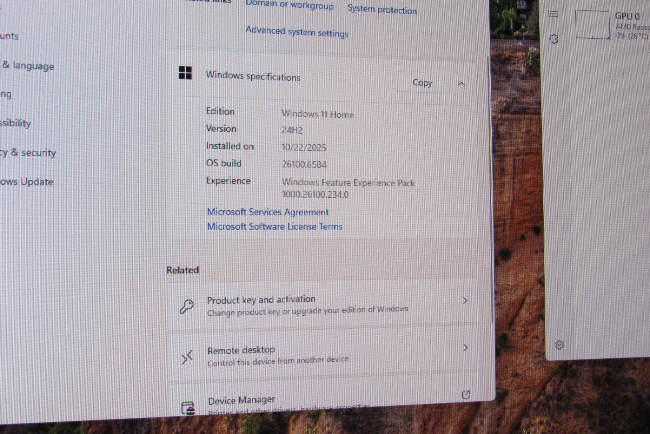The height and width of the screenshot is (434, 650).
Task: Expand Remote desktop via its chevron
Action: pos(465,348)
